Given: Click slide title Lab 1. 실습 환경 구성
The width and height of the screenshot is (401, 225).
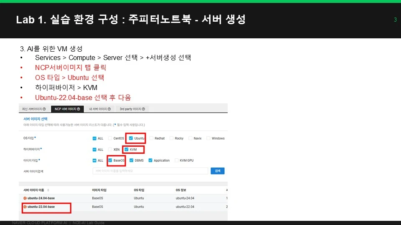Looking at the screenshot, I should 131,20.
